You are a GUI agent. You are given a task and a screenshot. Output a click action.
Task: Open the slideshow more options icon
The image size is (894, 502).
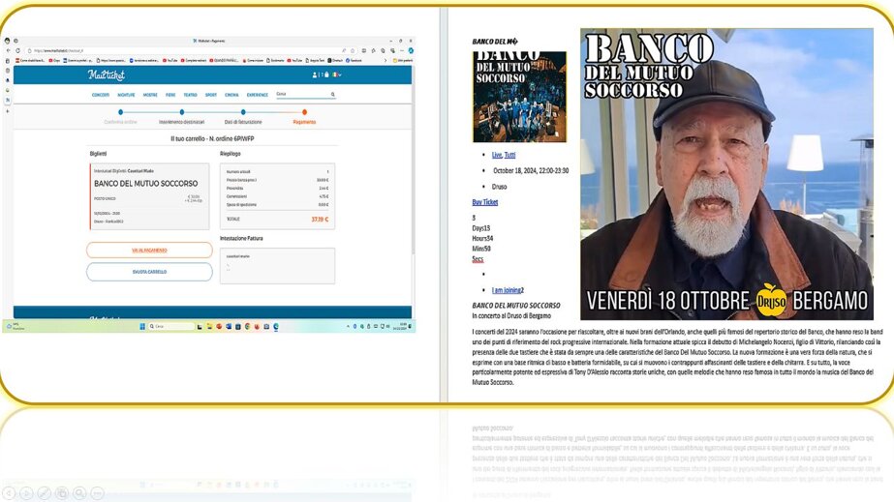point(97,493)
